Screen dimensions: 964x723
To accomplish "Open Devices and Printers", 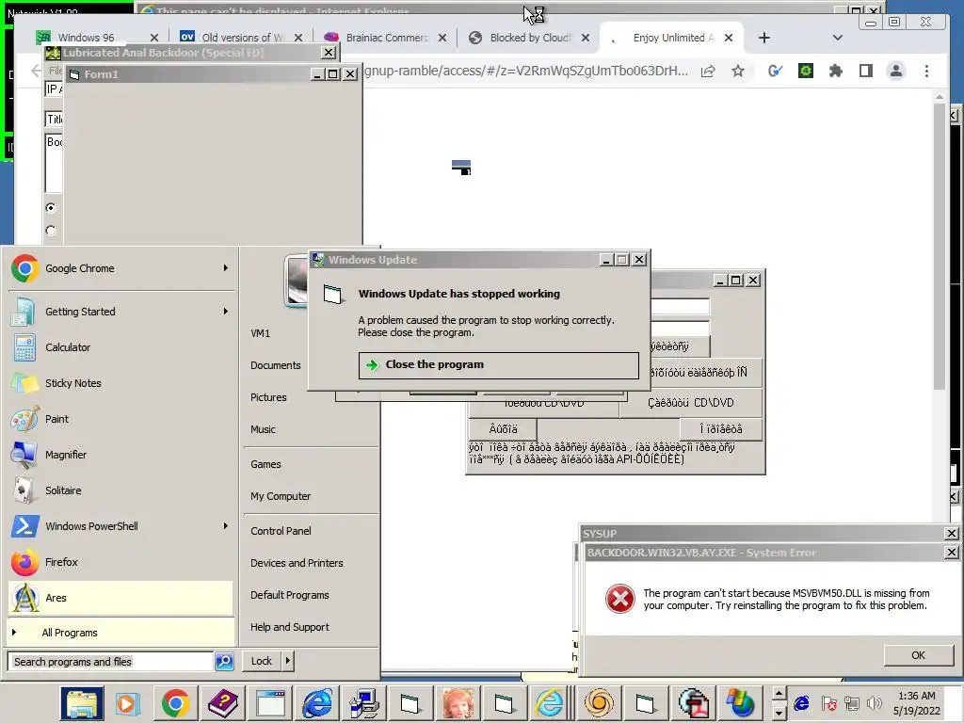I will click(x=297, y=563).
